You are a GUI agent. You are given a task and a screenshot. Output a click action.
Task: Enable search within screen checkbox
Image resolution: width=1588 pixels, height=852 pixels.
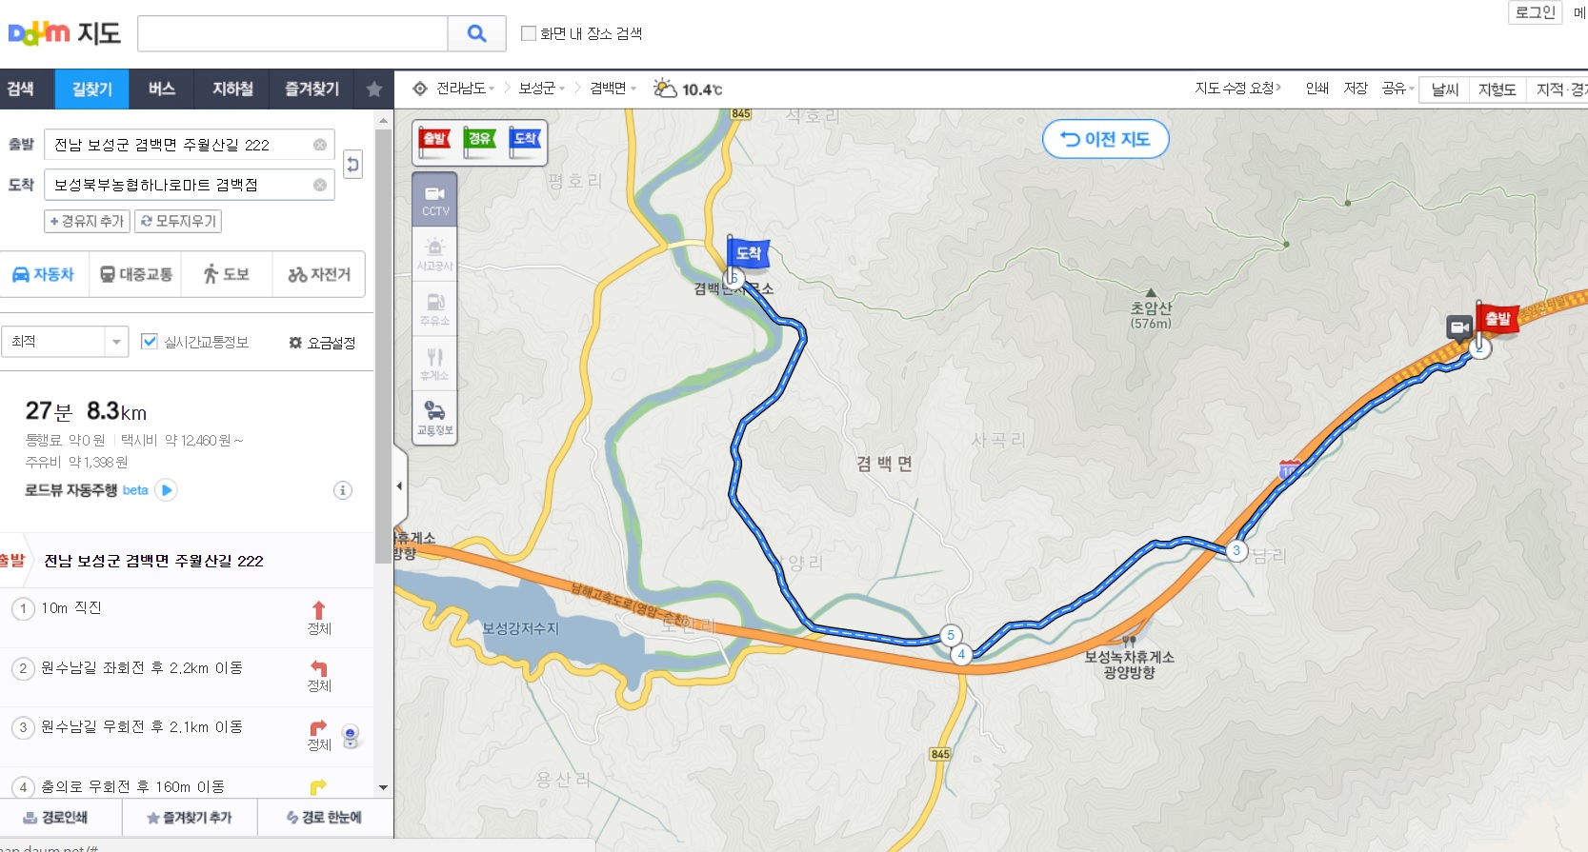point(529,33)
